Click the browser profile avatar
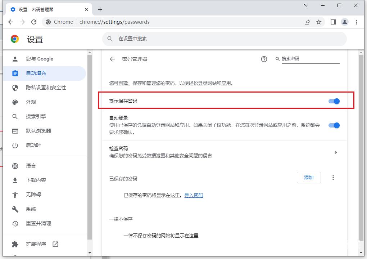 tap(345, 22)
